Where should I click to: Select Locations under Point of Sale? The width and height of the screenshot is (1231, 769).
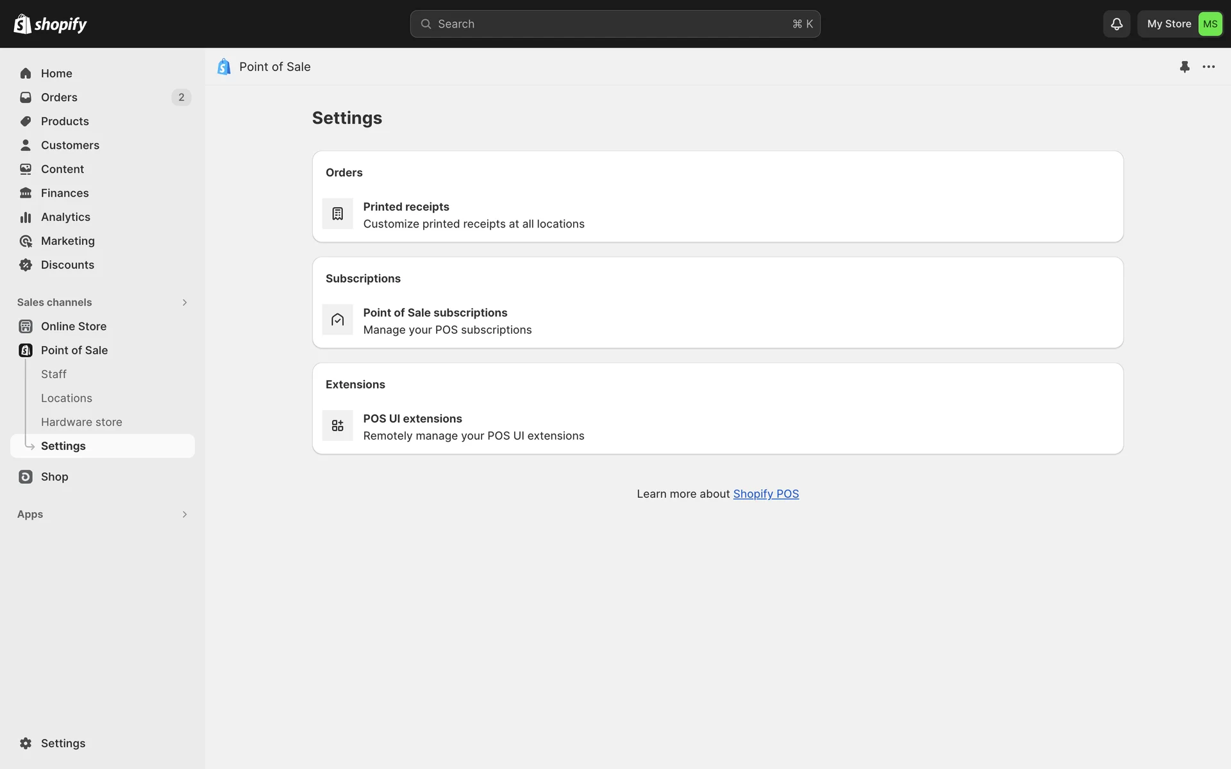(67, 398)
